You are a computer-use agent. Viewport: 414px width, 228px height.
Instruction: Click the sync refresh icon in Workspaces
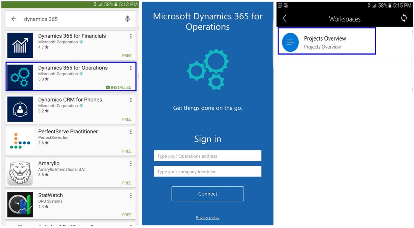tap(404, 18)
